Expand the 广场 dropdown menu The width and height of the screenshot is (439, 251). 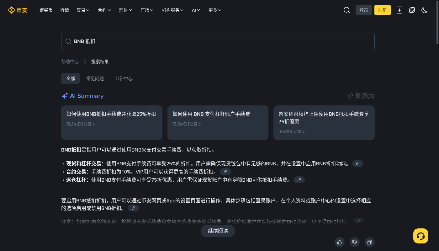[x=147, y=10]
